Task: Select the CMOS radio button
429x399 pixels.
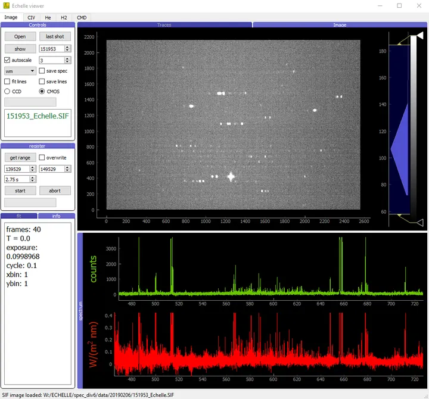Action: (42, 91)
